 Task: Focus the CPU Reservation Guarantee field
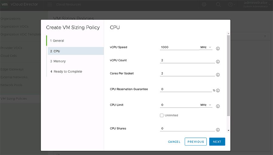tap(186, 89)
